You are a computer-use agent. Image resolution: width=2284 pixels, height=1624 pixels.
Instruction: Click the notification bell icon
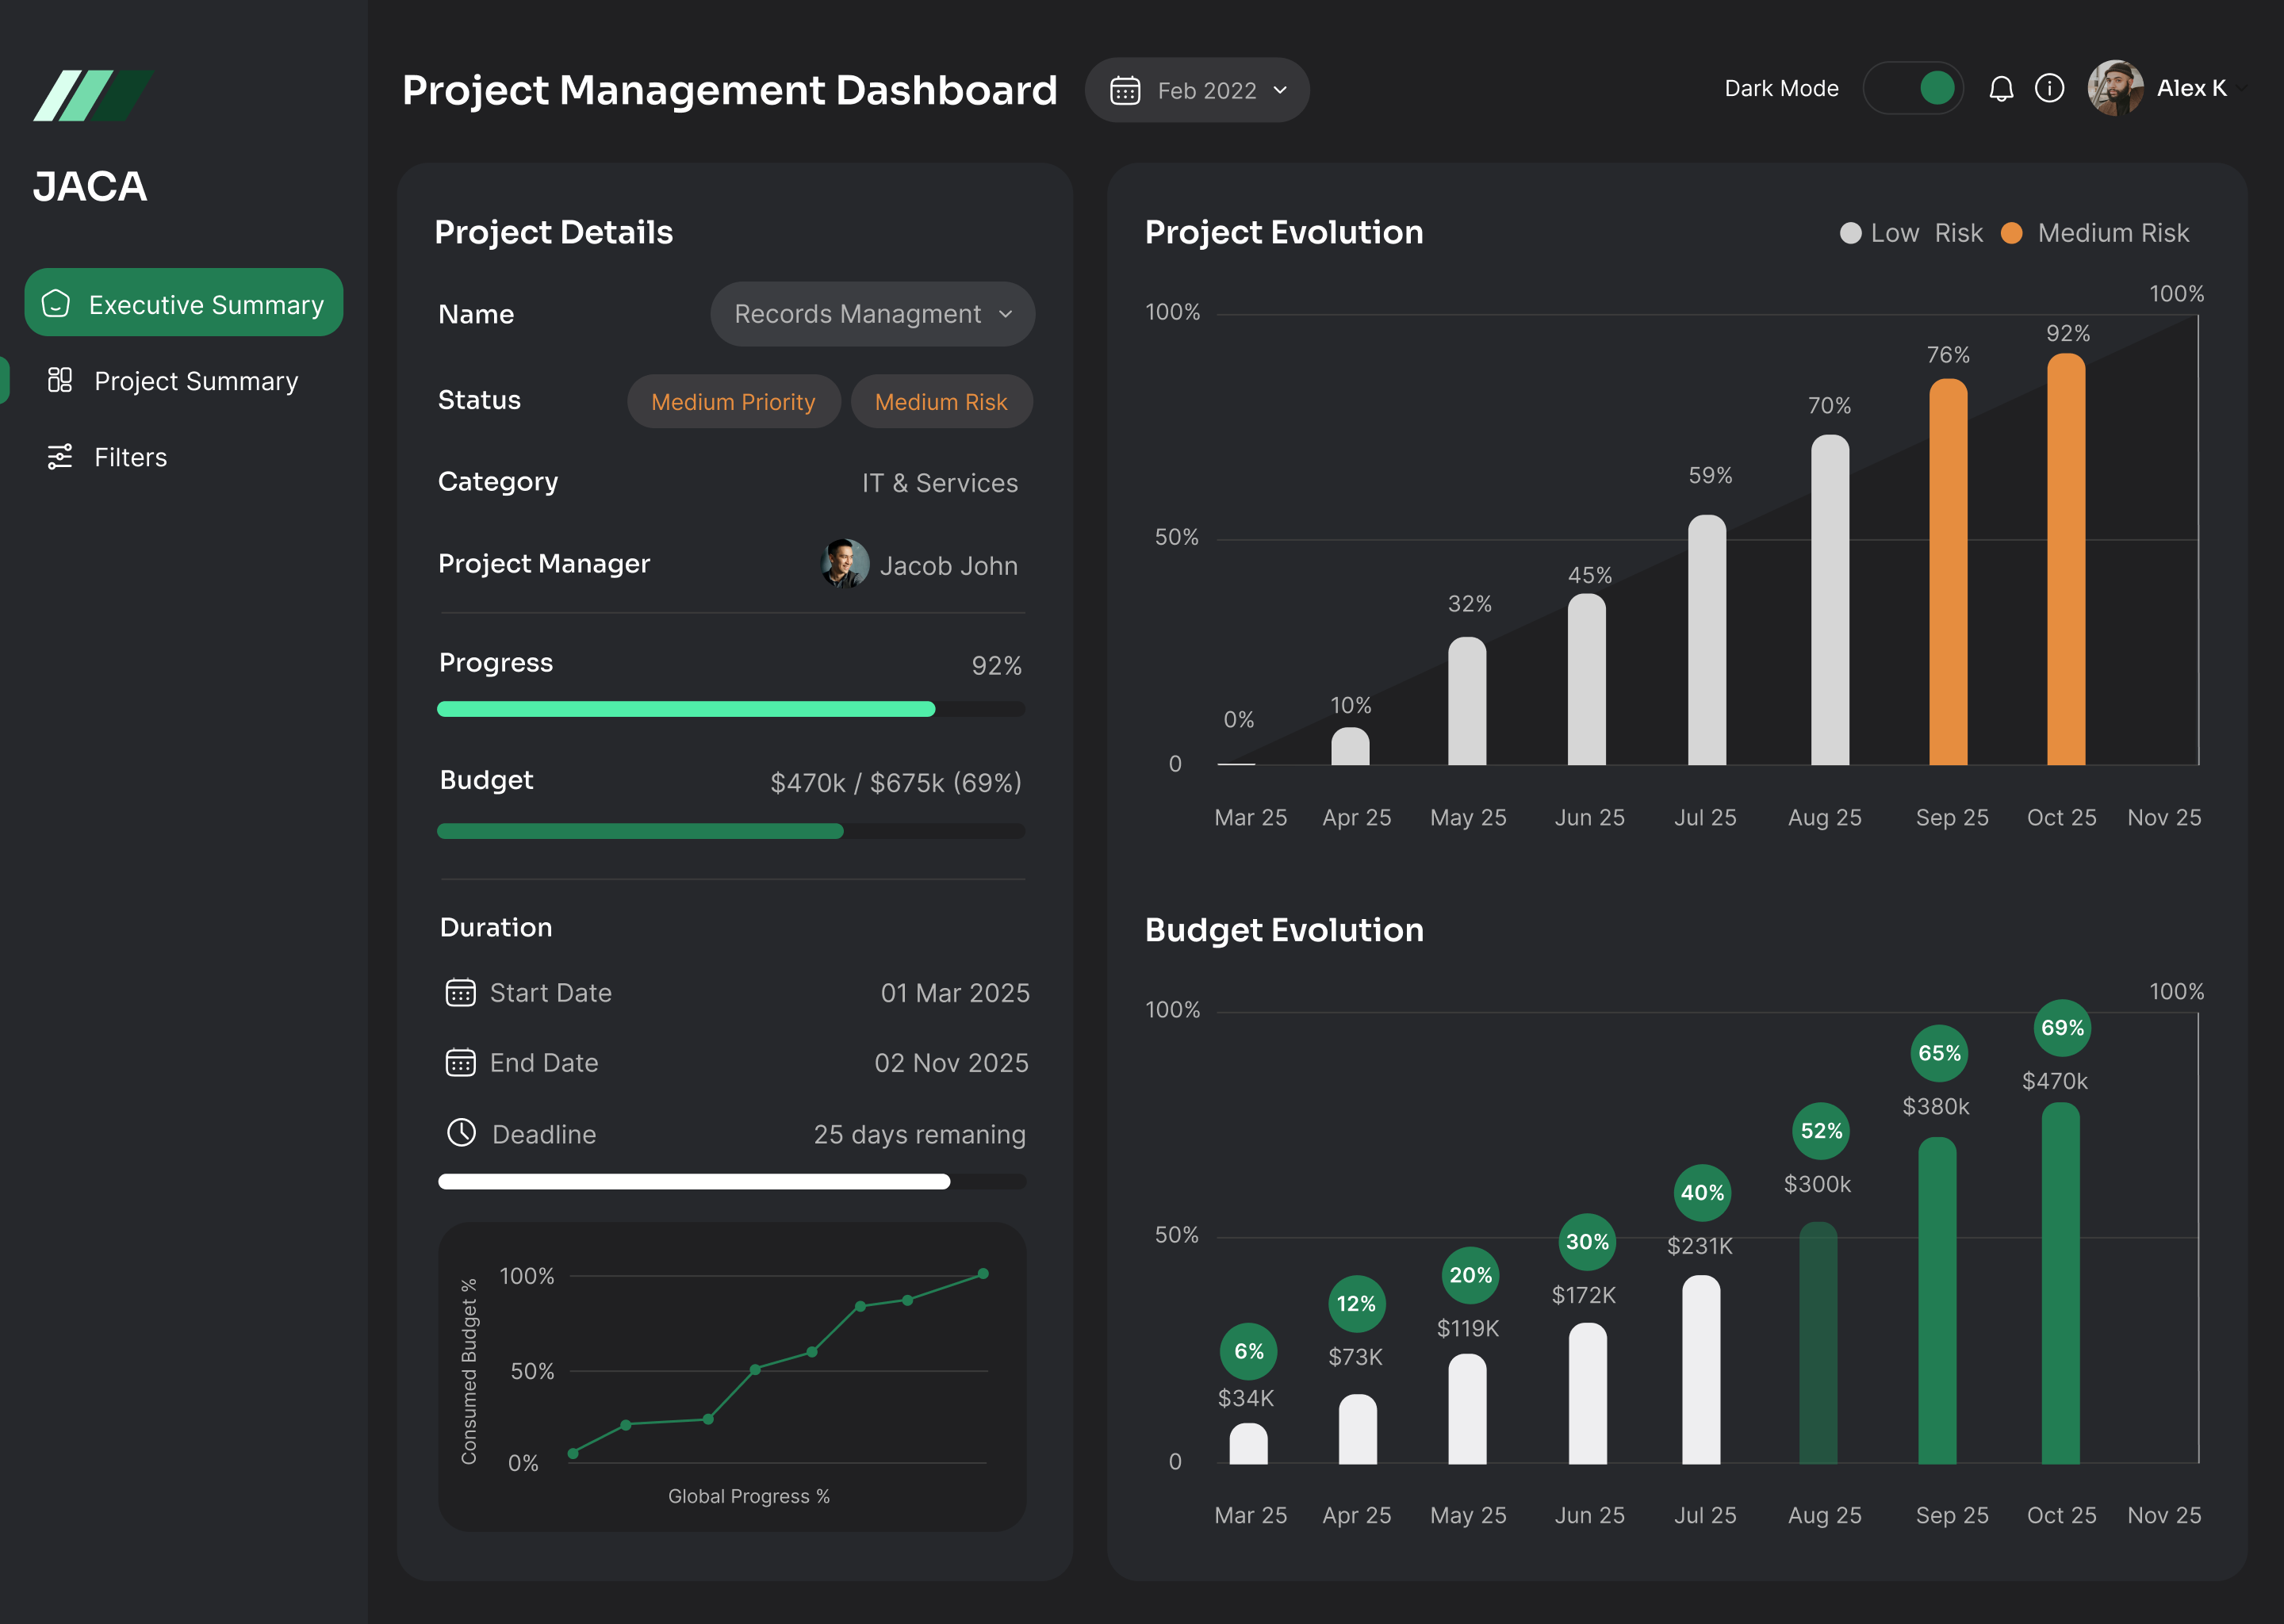point(2001,89)
